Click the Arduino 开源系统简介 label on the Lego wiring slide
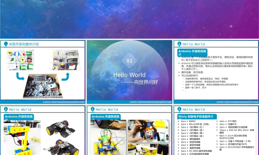The width and height of the screenshot is (259, 155). (x=106, y=117)
